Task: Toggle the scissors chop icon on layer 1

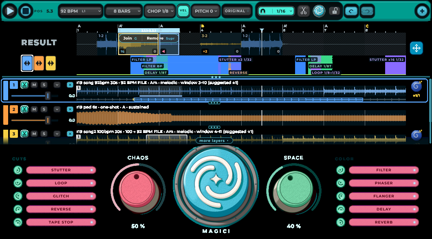Action: pyautogui.click(x=24, y=85)
